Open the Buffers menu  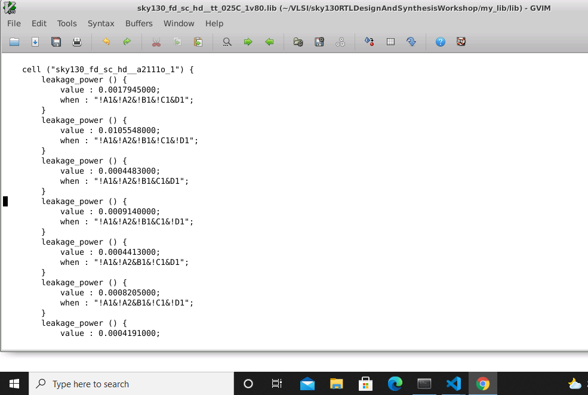pos(138,23)
